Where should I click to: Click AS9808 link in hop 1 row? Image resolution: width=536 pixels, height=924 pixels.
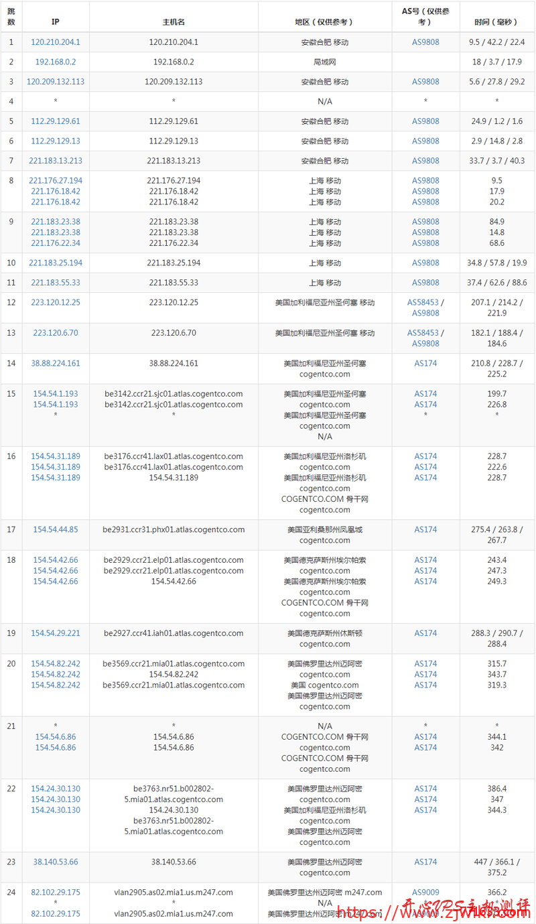point(425,42)
